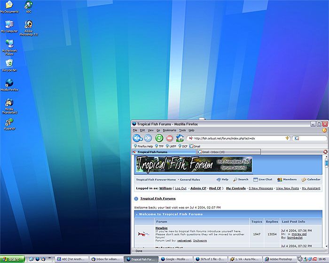Open the Admin CP link
The height and width of the screenshot is (263, 329).
pyautogui.click(x=198, y=188)
